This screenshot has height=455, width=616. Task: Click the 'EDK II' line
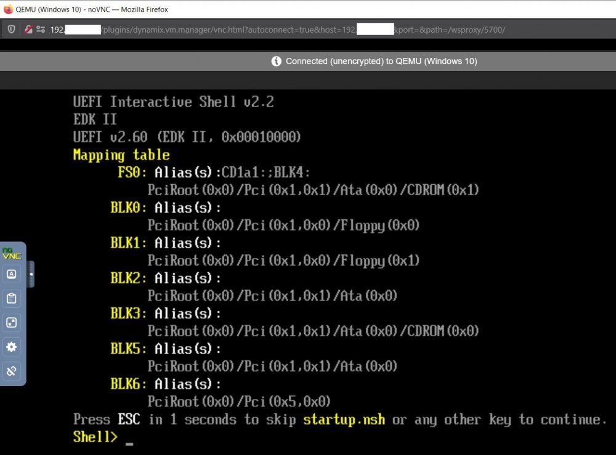pos(95,119)
